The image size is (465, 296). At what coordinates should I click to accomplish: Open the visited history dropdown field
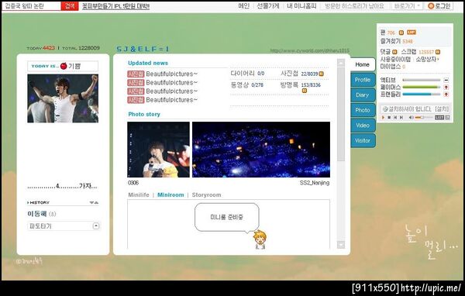(x=355, y=6)
